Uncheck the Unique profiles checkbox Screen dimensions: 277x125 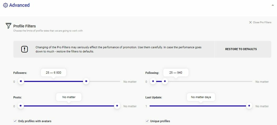tap(147, 121)
